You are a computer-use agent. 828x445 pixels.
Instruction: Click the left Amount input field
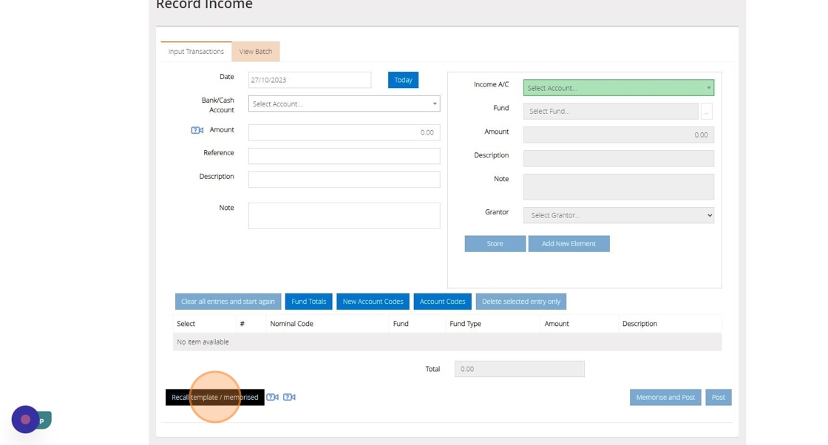(345, 132)
